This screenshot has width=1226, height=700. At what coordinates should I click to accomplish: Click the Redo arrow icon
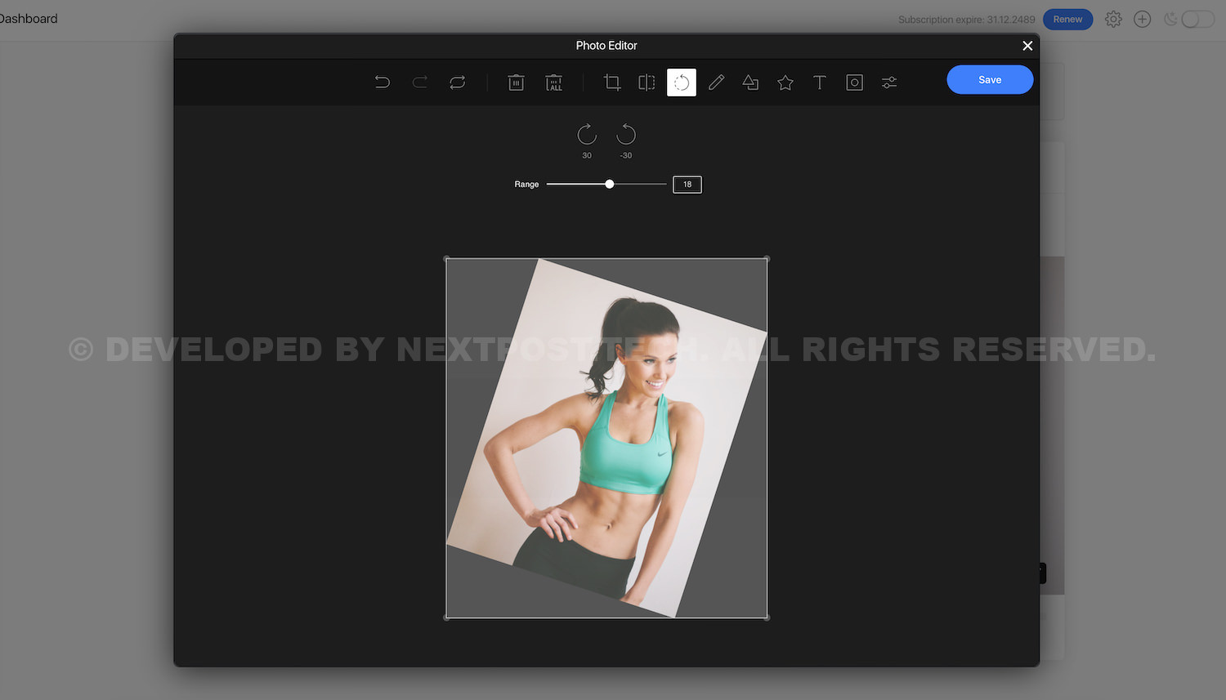[x=420, y=82]
